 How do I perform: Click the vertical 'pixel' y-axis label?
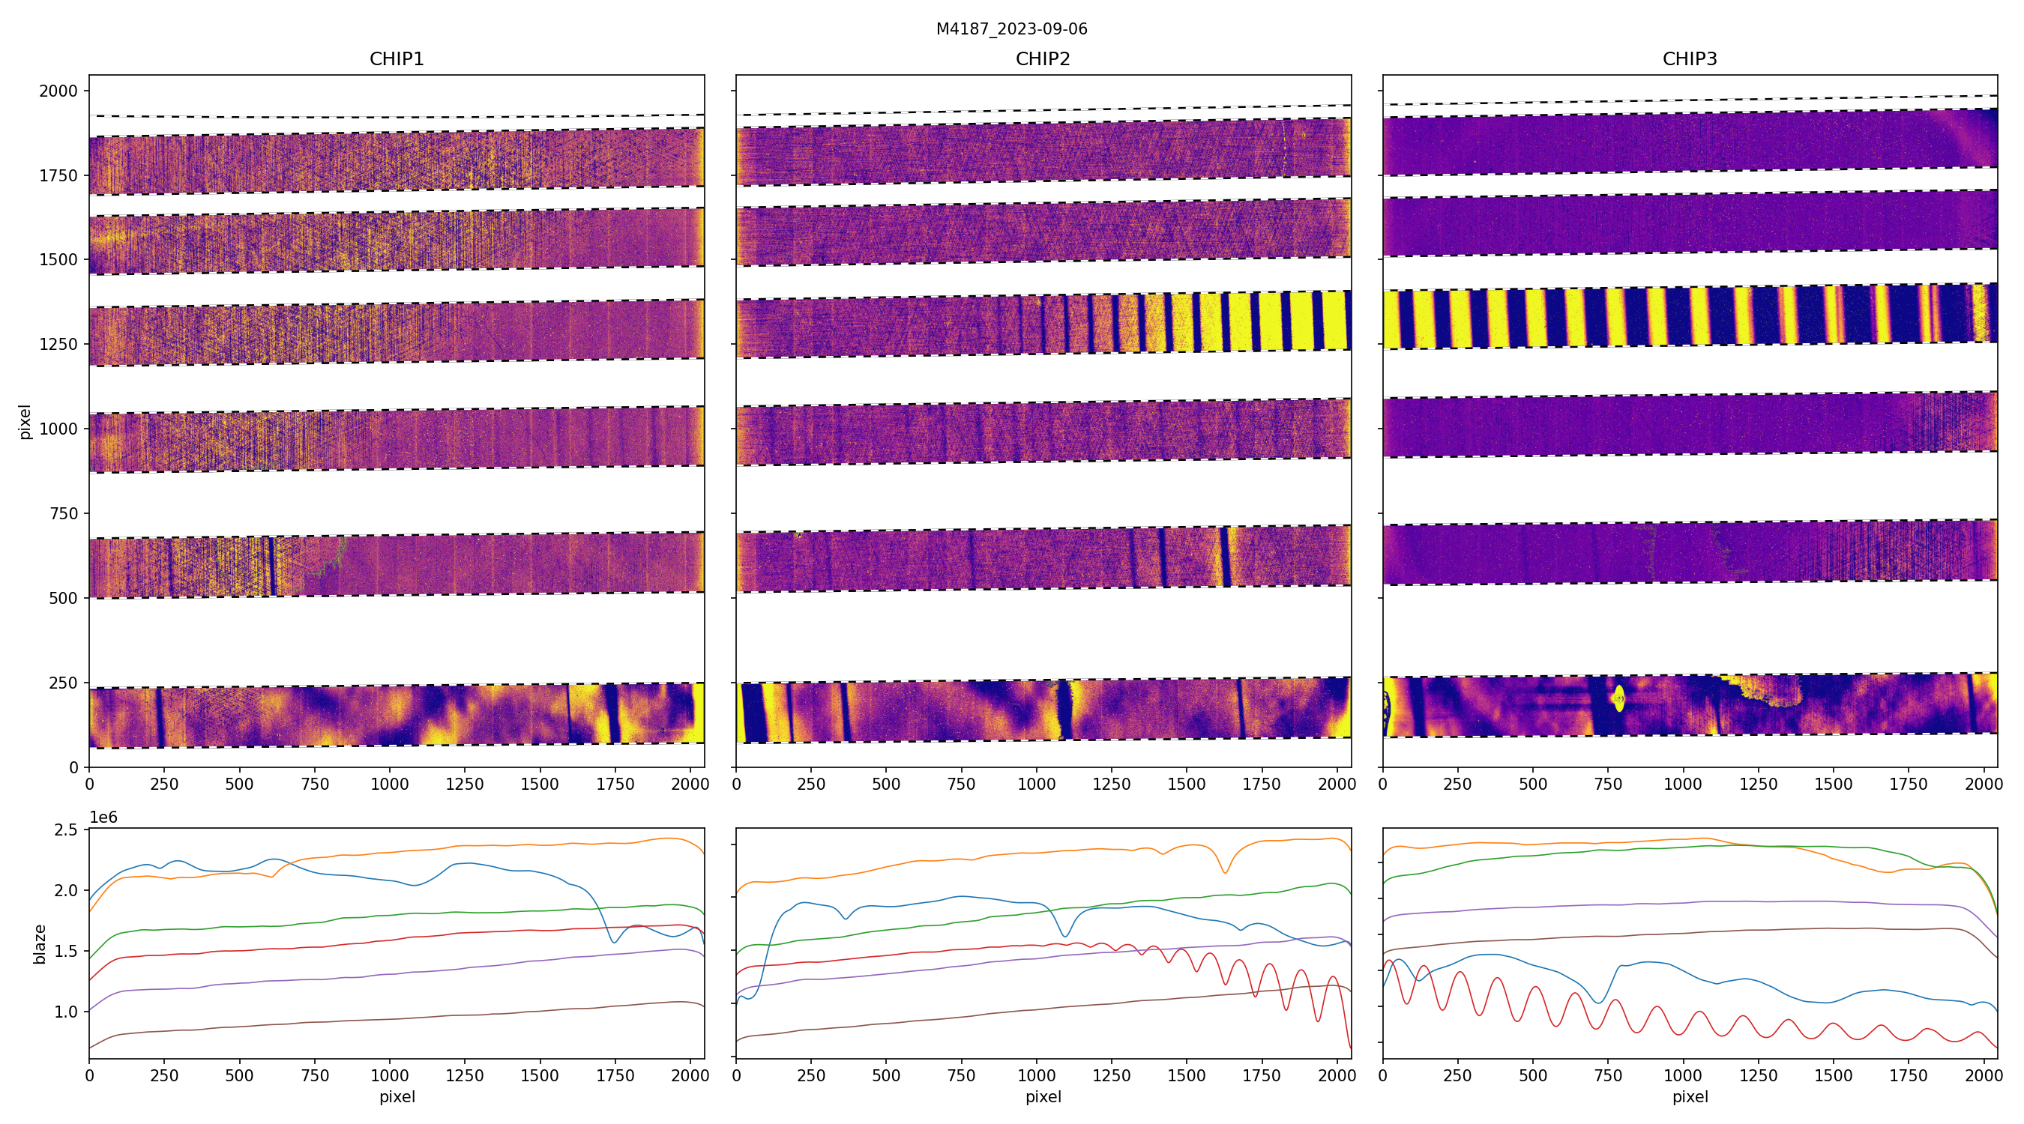click(25, 422)
